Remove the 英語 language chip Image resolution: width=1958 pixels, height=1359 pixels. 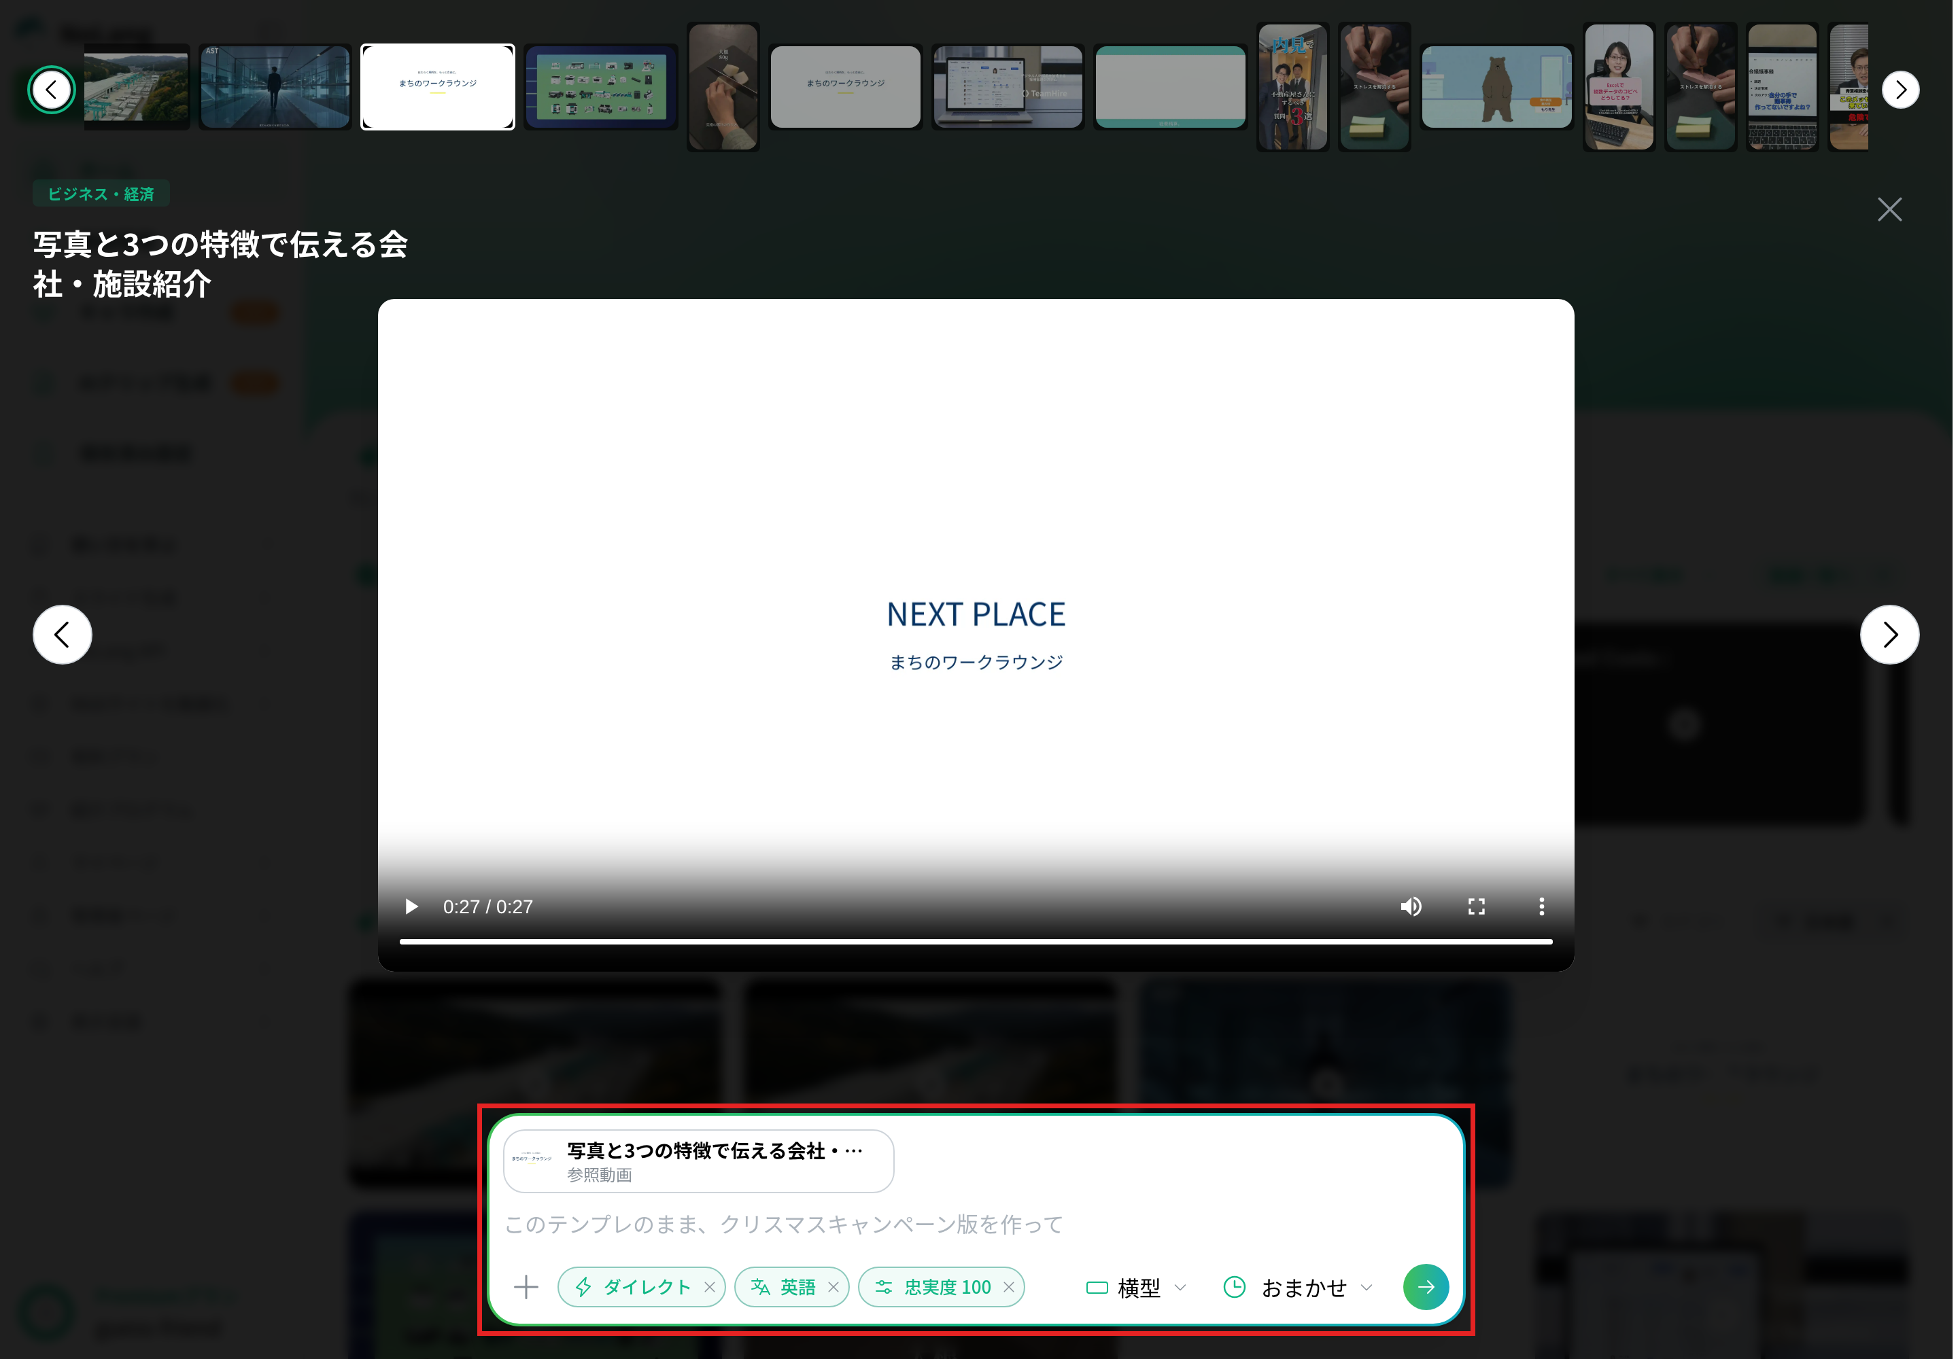click(834, 1288)
